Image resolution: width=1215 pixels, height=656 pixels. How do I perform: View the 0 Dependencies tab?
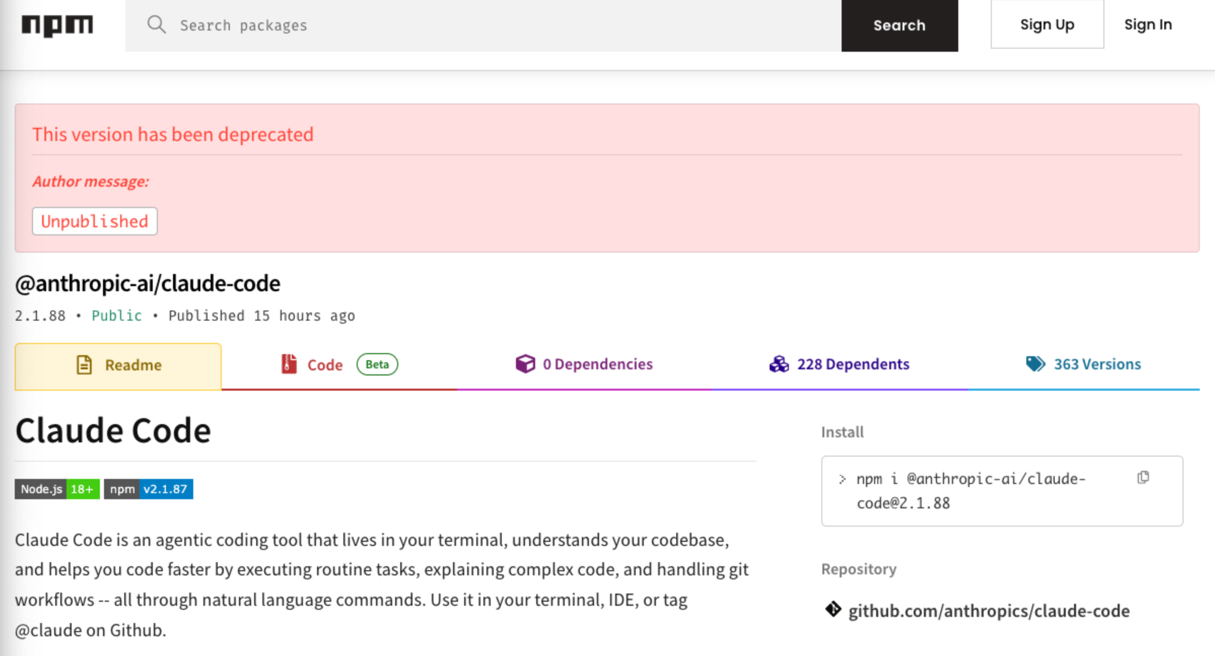[597, 364]
